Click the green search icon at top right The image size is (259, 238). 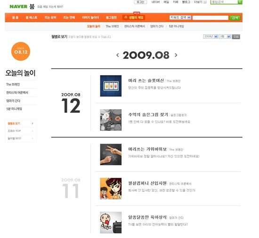(x=240, y=2)
